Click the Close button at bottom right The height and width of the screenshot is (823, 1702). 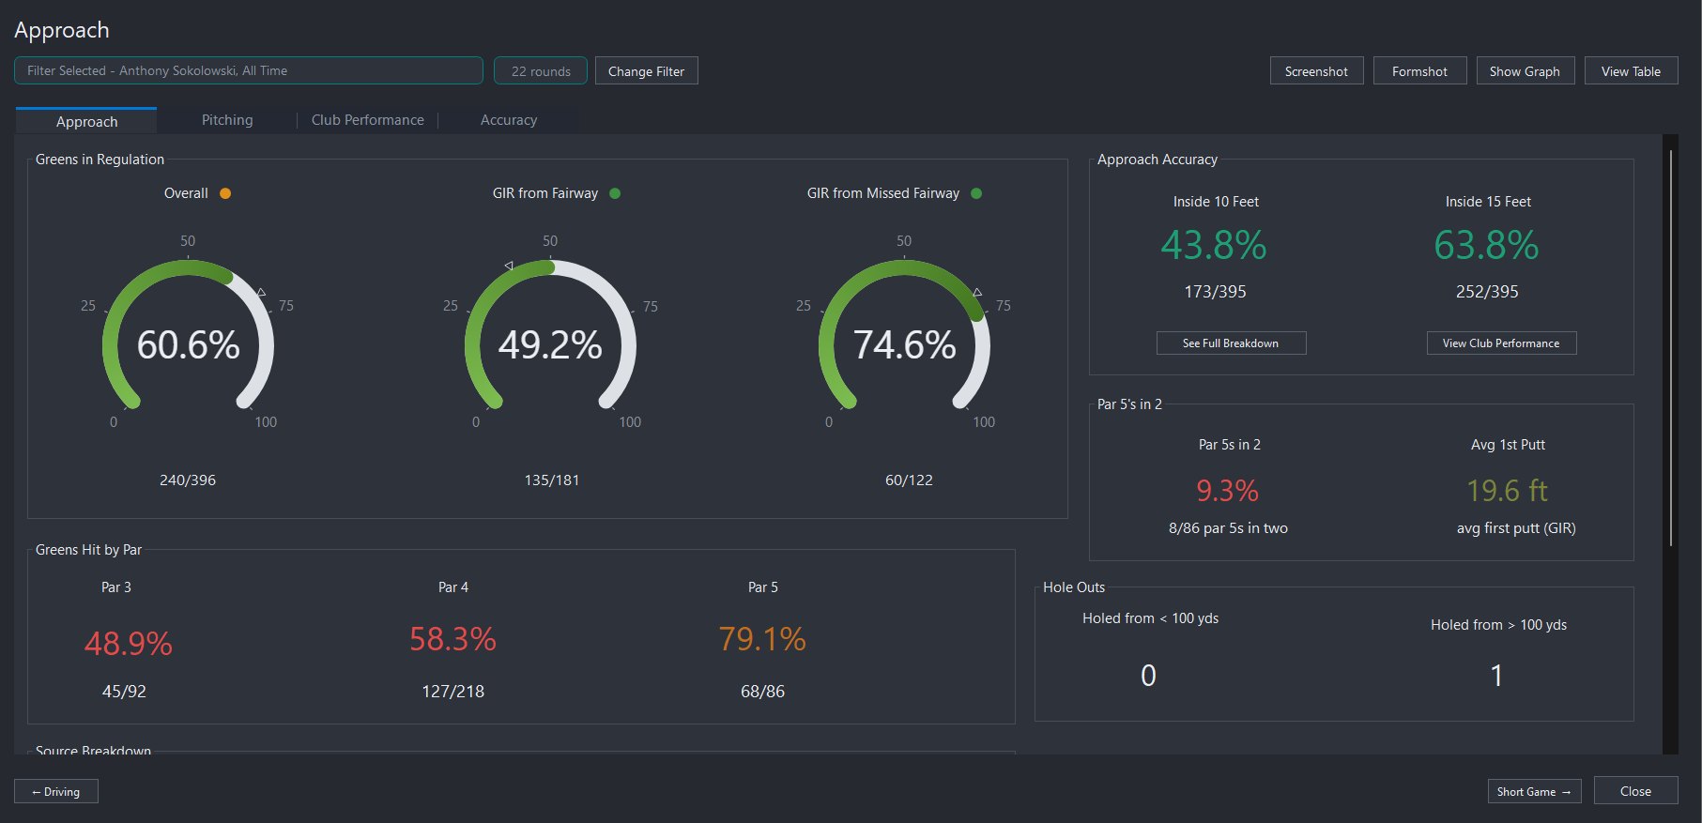coord(1635,791)
